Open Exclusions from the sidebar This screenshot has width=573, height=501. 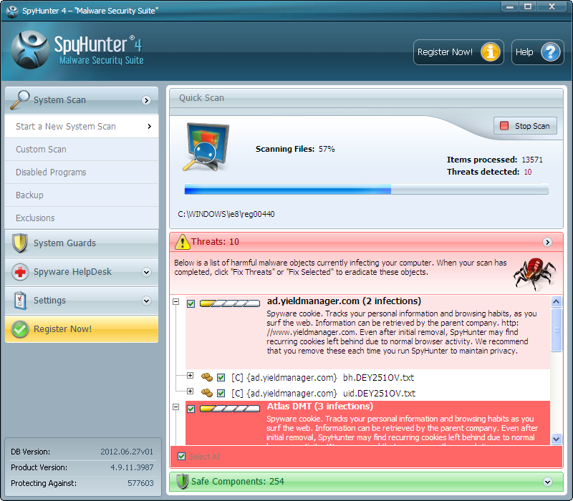[x=35, y=218]
